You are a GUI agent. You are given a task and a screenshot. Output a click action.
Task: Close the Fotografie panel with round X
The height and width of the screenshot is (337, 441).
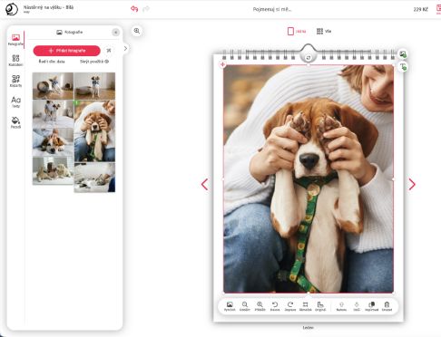115,33
